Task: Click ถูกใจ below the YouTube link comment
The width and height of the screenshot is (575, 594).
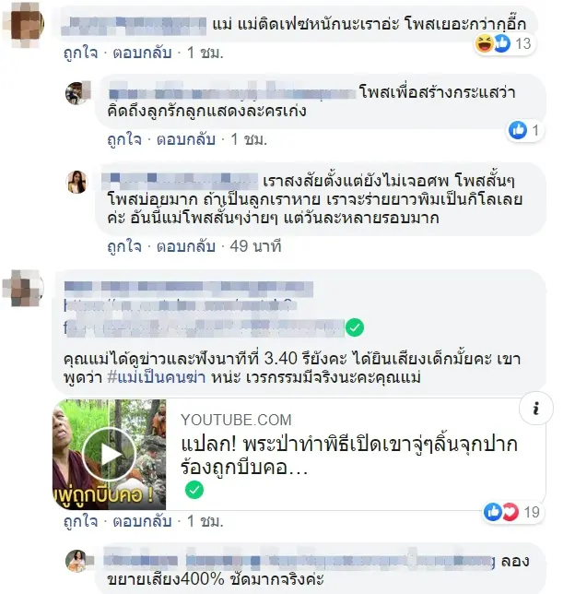Action: [80, 521]
